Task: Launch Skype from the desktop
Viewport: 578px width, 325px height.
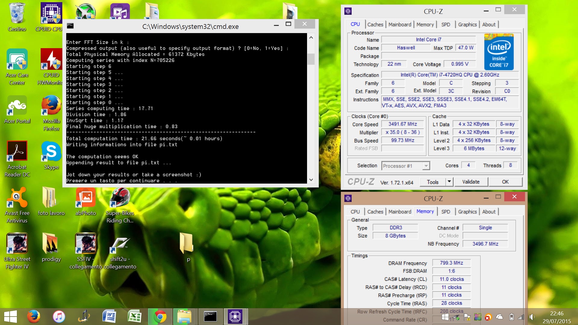Action: click(51, 156)
